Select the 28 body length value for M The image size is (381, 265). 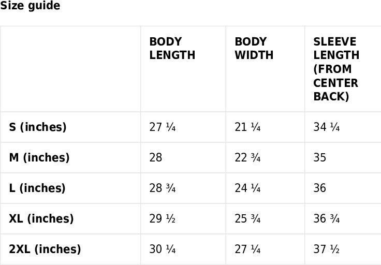(155, 158)
